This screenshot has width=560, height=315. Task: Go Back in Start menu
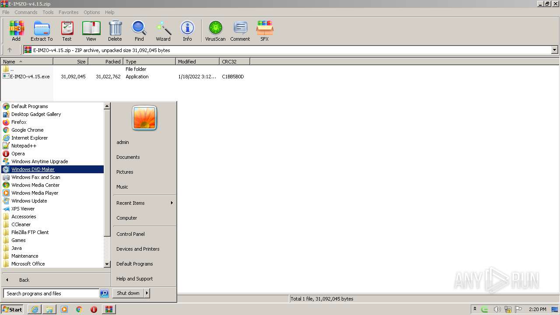(56, 280)
